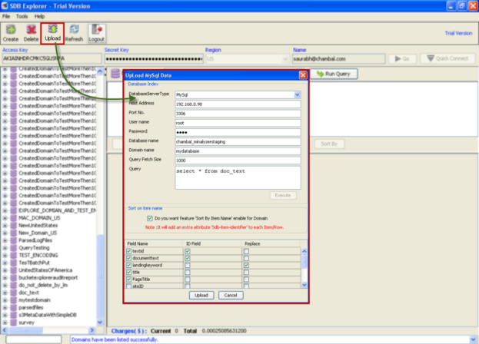Click the domain tree scroll down arrow
The image size is (479, 344).
coord(100,322)
